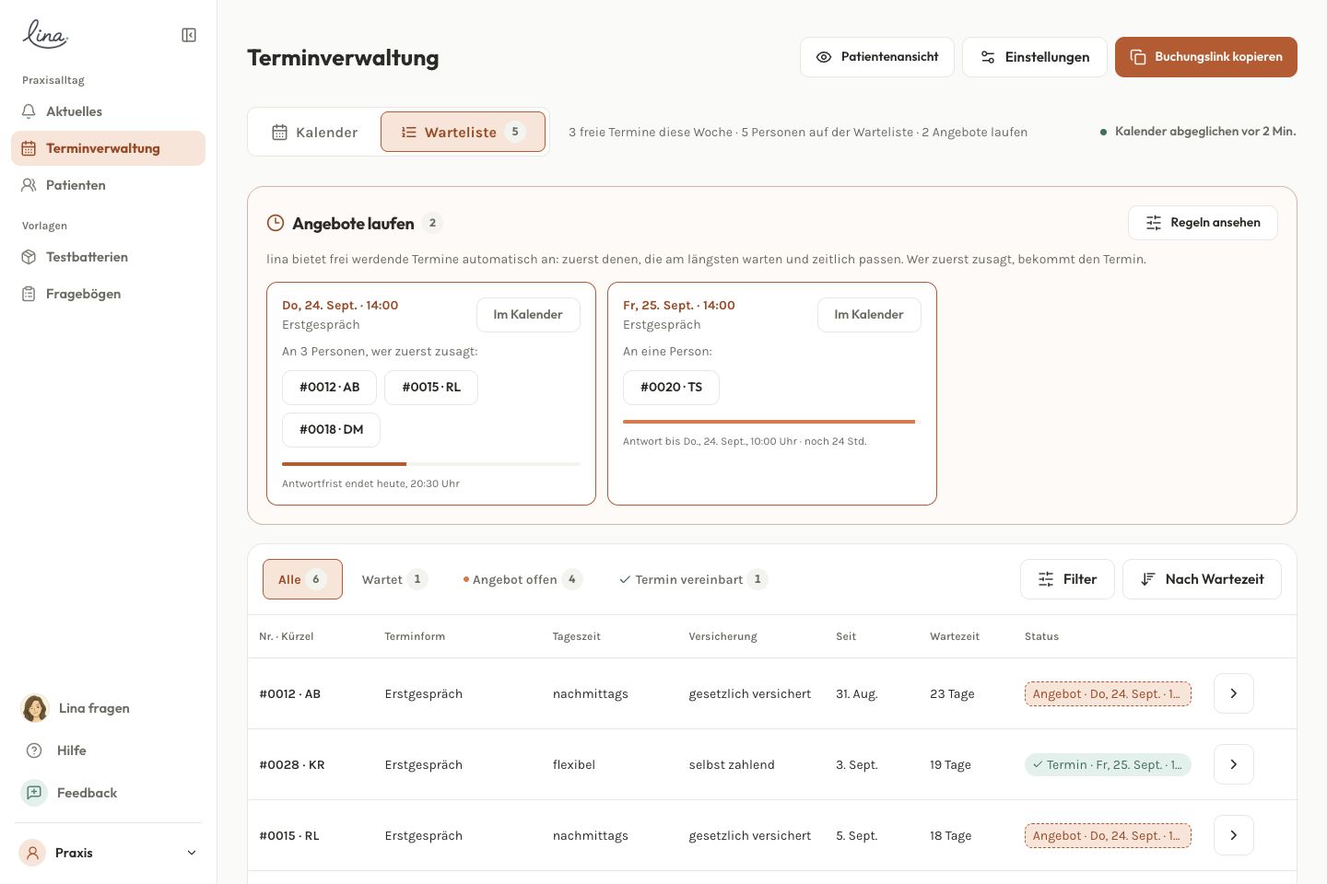The width and height of the screenshot is (1327, 884).
Task: Click the Feedback speech bubble icon
Action: coord(34,793)
